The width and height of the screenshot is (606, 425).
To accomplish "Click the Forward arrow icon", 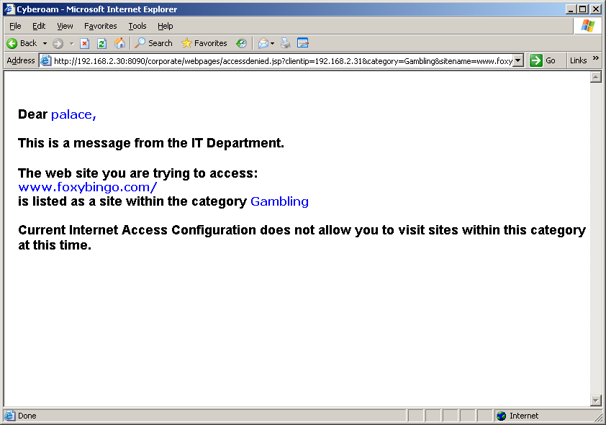I will 58,44.
